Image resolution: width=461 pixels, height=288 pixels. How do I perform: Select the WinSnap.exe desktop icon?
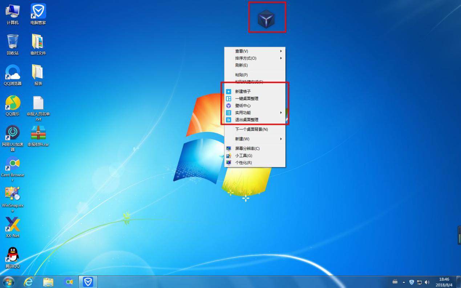13,195
